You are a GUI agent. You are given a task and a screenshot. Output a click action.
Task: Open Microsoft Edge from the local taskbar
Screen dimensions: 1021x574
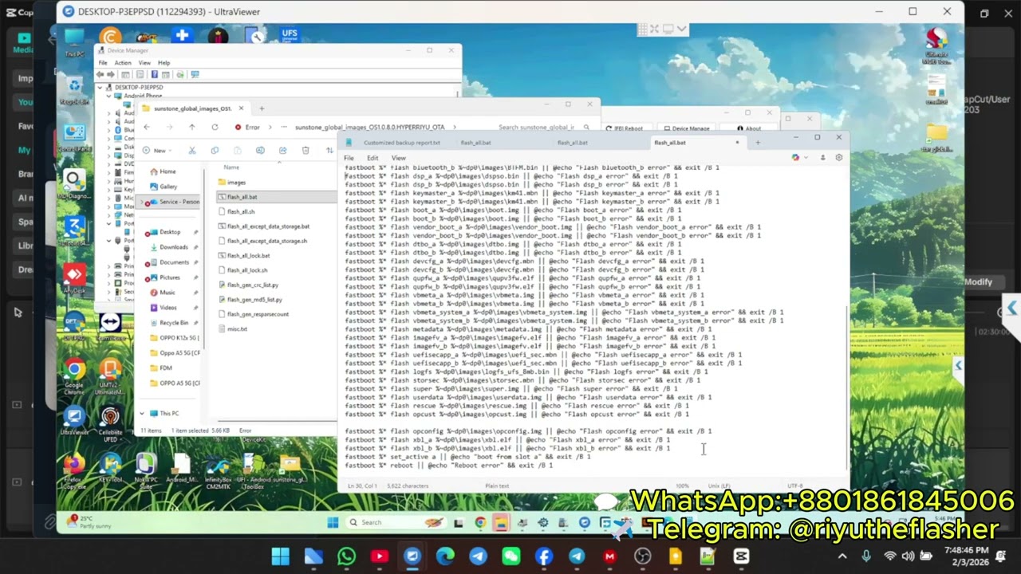point(445,556)
